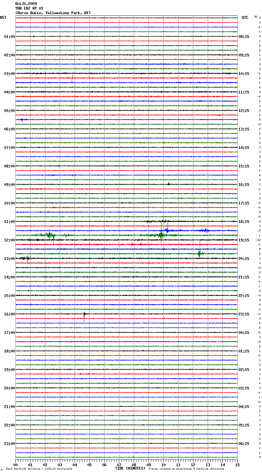262x473 pixels.
Task: Click the '00' minute tick label
Action: click(x=15, y=465)
